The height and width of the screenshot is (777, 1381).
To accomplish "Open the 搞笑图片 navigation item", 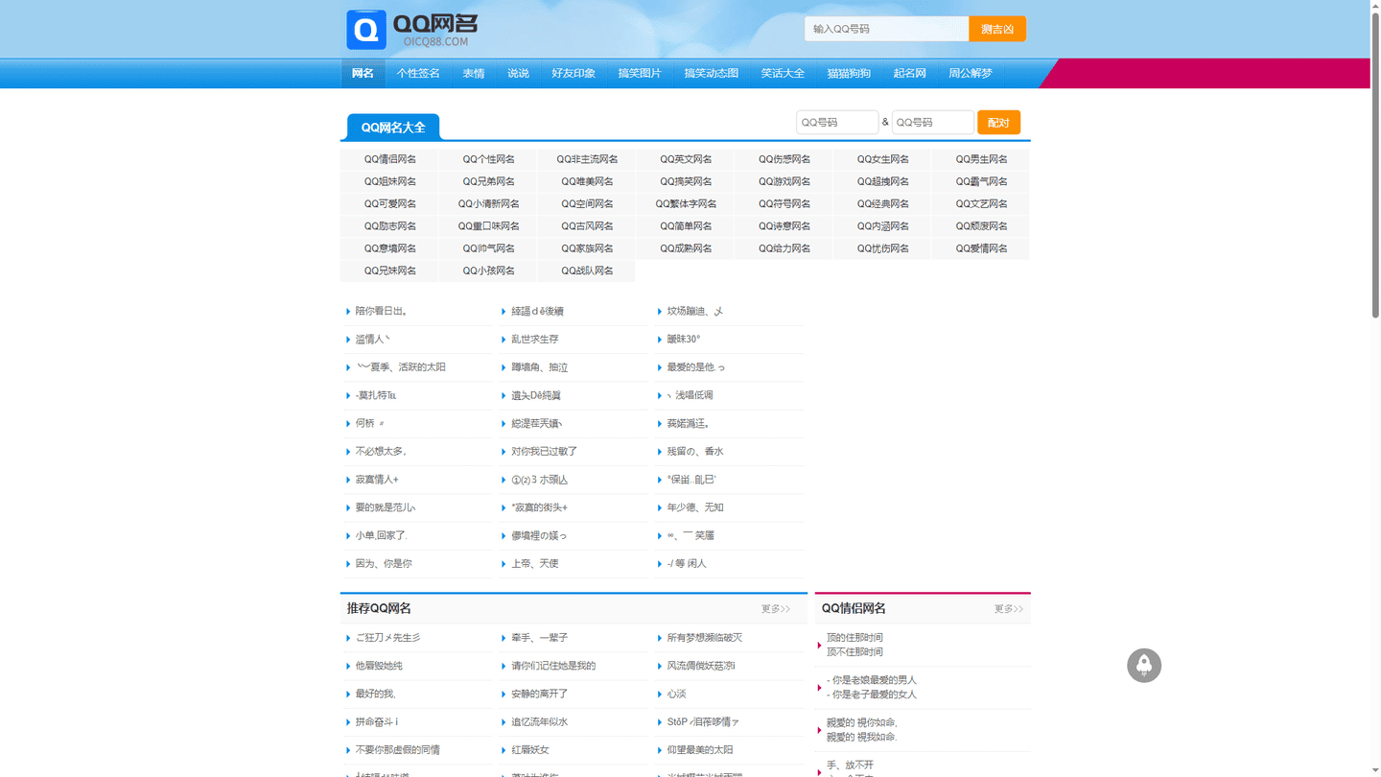I will (x=640, y=73).
